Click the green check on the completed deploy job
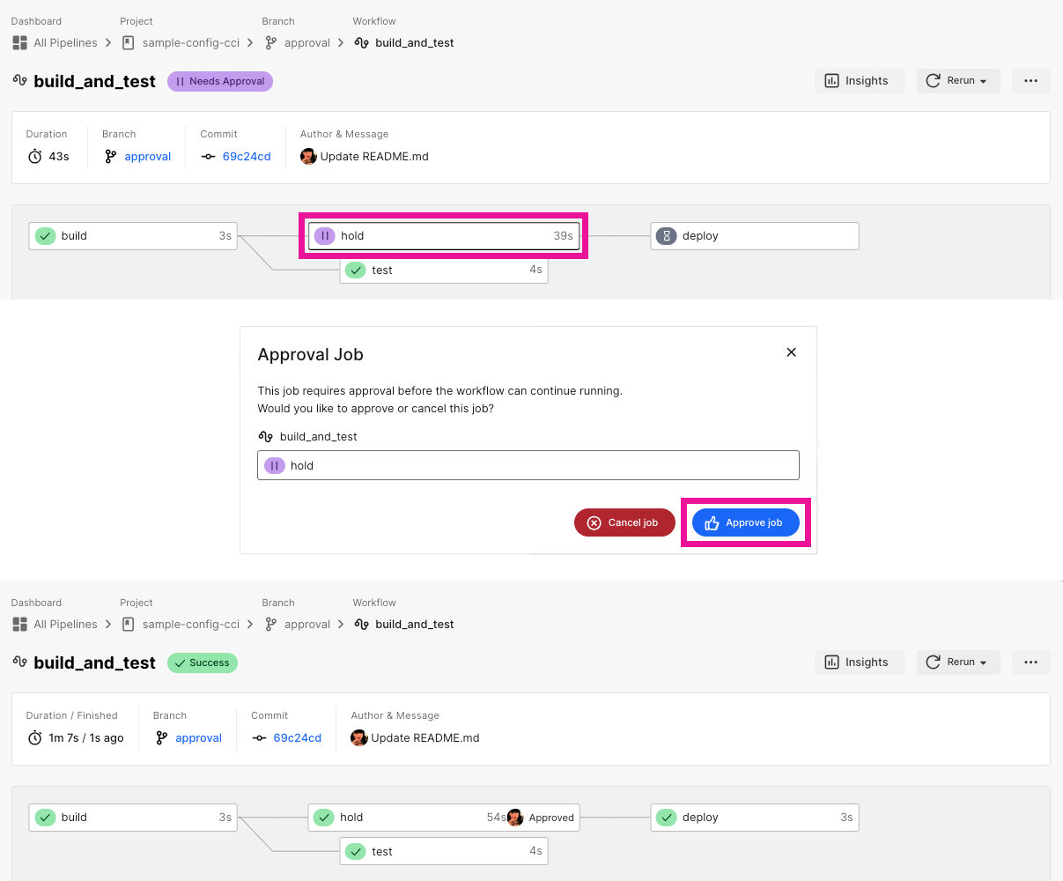 [x=667, y=818]
